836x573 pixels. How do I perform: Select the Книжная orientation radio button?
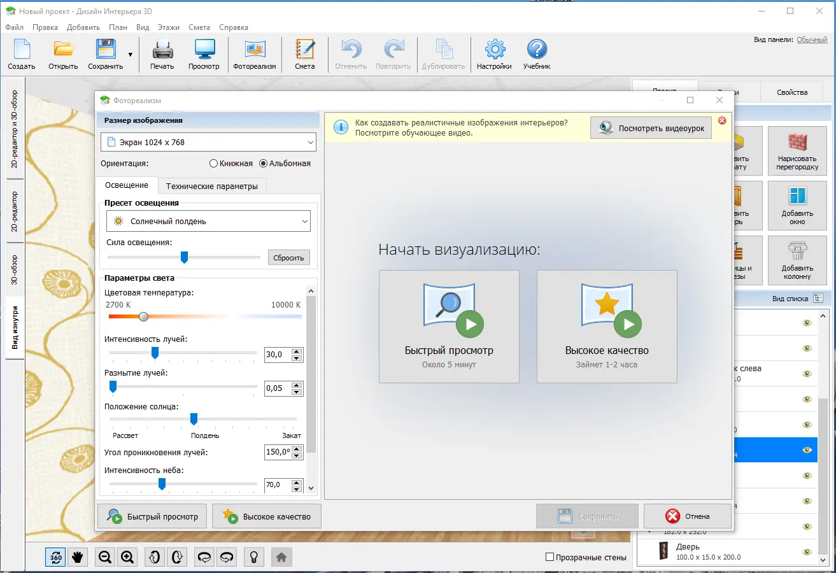coord(214,163)
